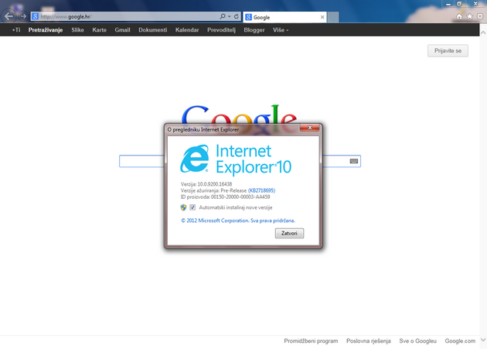Open the Microsoft Corporation copyright link

(x=238, y=221)
